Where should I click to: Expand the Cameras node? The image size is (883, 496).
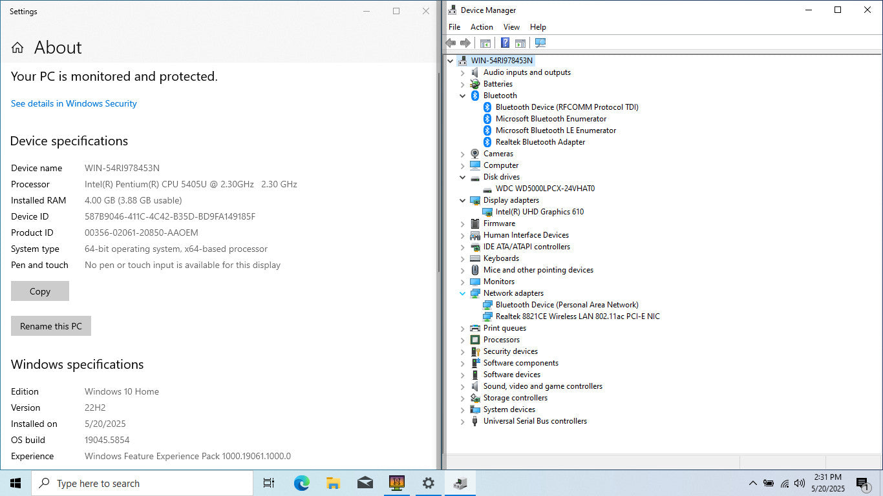(462, 154)
